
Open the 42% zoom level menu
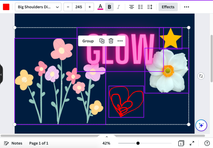pos(106,143)
